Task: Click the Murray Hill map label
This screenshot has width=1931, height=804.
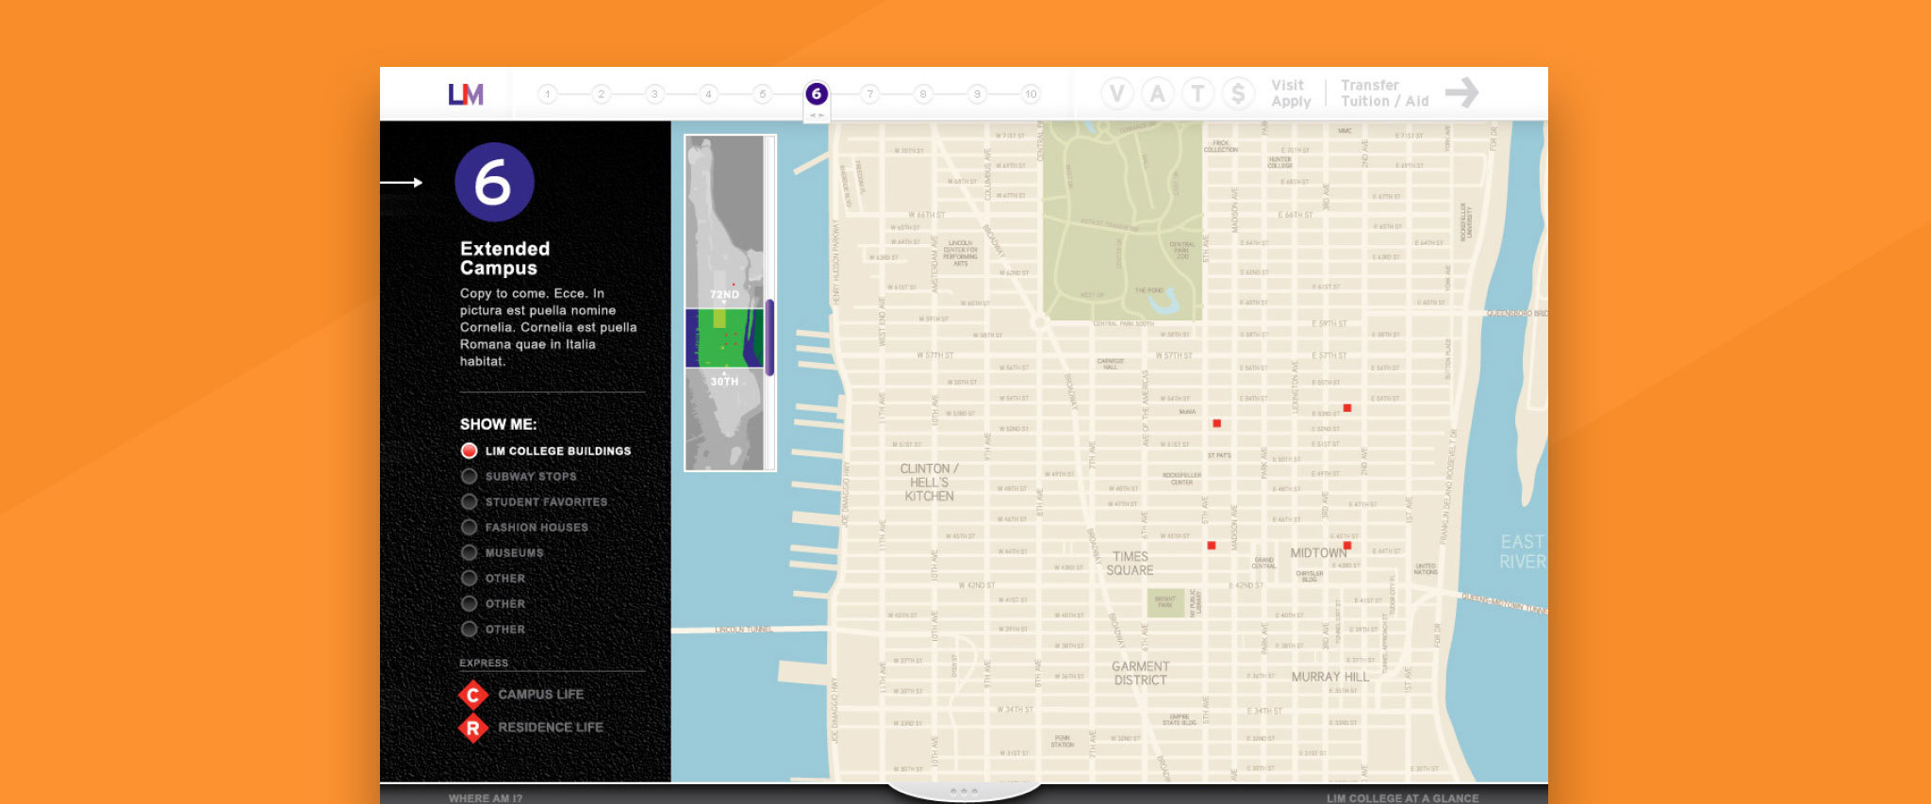Action: click(x=1330, y=677)
